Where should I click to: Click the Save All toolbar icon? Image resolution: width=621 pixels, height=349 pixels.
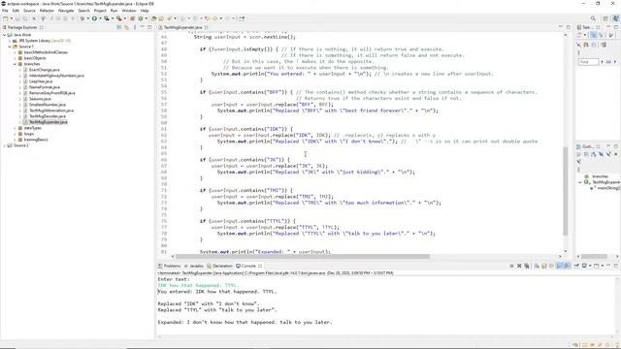24,18
